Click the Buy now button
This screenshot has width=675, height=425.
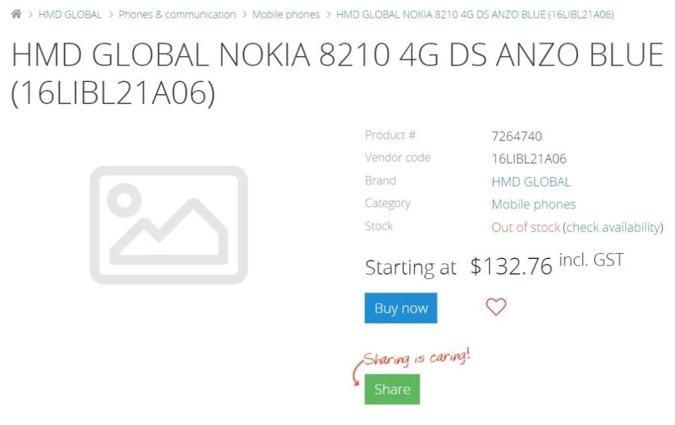coord(401,308)
